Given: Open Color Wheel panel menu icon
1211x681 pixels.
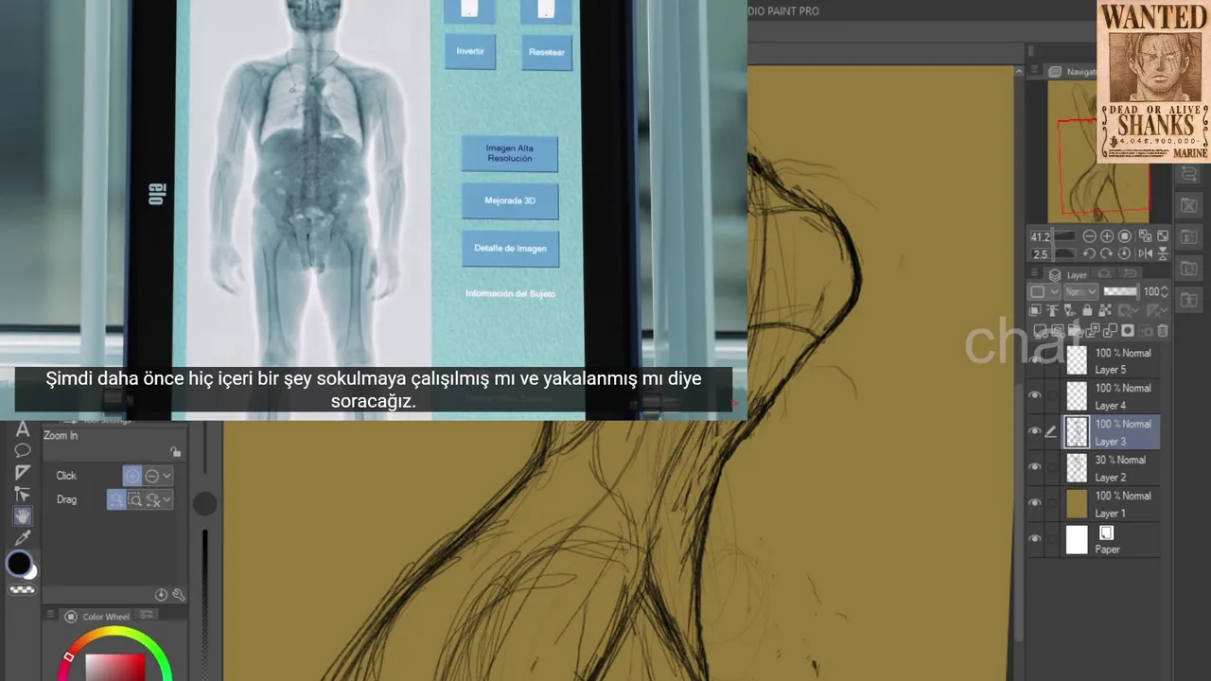Looking at the screenshot, I should [50, 615].
